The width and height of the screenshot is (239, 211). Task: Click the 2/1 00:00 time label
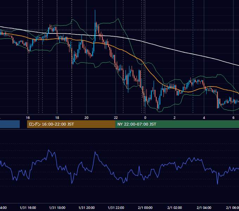(x=145, y=207)
